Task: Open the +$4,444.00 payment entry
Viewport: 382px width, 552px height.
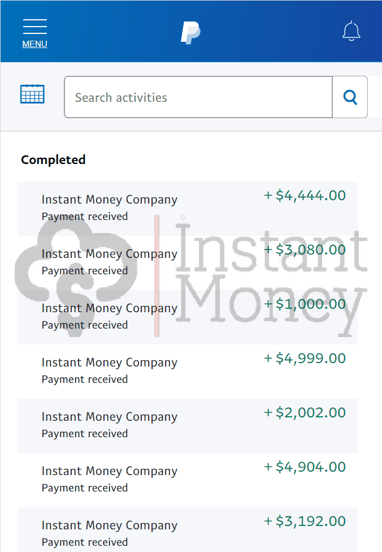Action: 188,209
